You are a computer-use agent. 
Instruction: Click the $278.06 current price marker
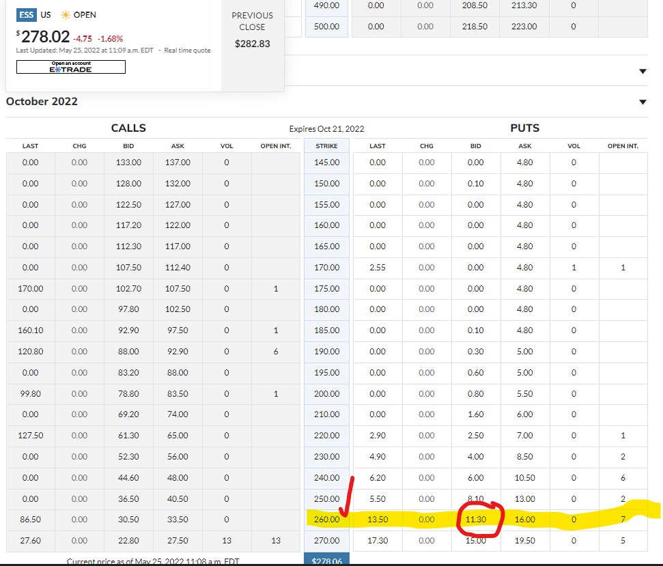pyautogui.click(x=326, y=561)
